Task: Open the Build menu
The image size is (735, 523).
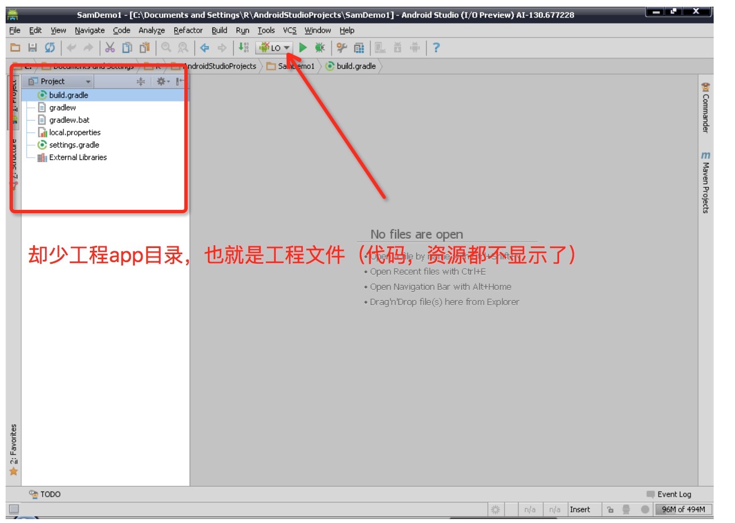Action: 220,30
